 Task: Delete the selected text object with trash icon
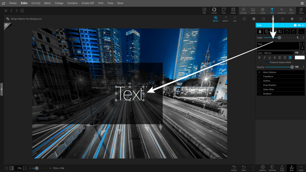[260, 32]
